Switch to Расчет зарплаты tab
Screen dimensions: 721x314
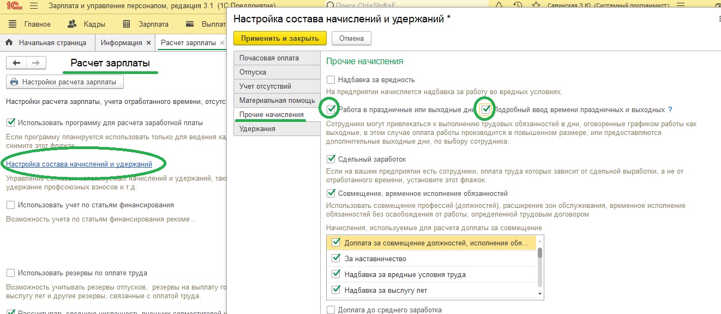tap(188, 42)
